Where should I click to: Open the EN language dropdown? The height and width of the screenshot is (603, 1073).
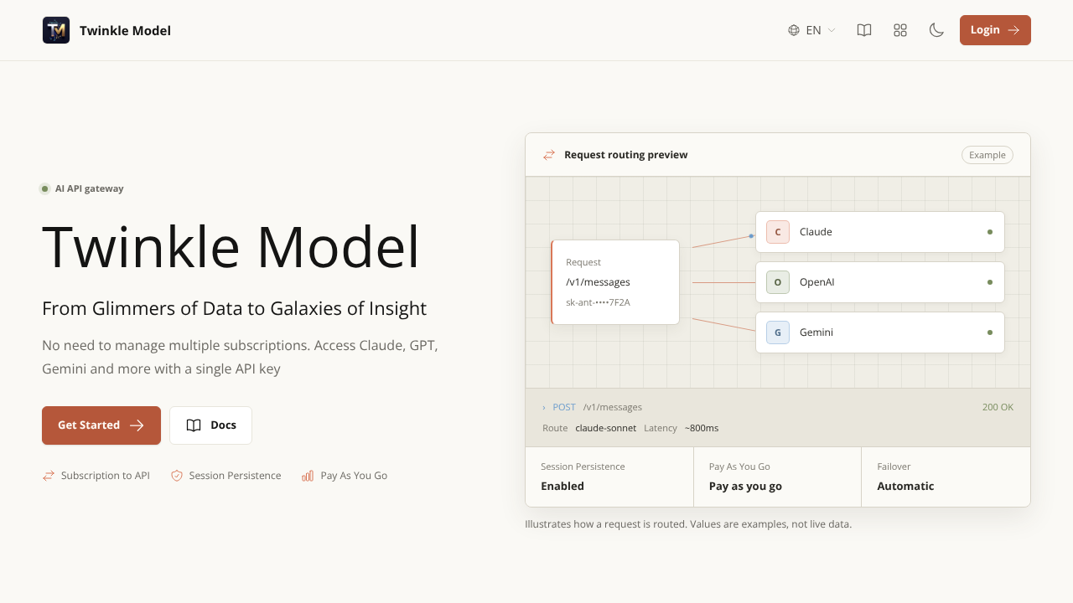pyautogui.click(x=812, y=30)
